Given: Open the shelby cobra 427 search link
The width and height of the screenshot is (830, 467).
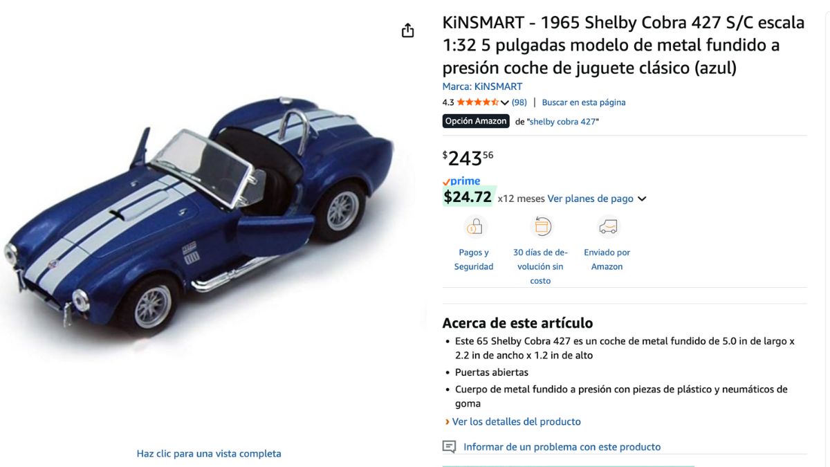Looking at the screenshot, I should coord(563,122).
